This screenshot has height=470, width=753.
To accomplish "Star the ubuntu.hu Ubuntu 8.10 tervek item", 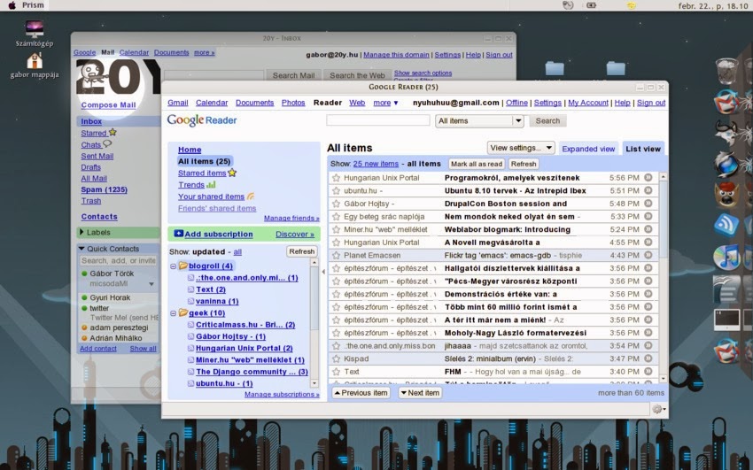I will [x=336, y=190].
